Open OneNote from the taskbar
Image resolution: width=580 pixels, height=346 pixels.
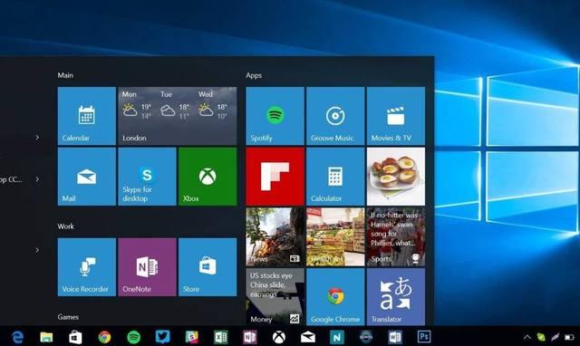[250, 337]
